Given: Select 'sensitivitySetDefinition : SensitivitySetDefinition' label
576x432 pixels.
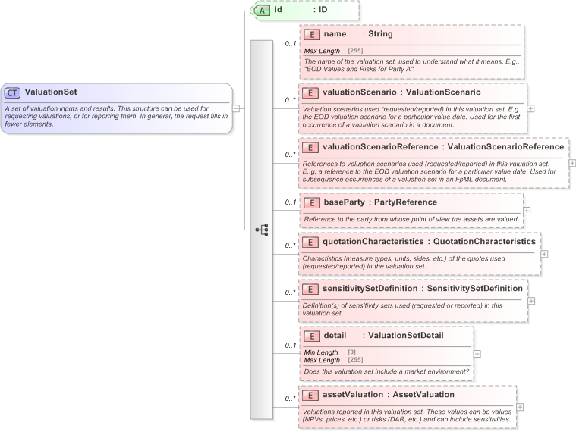Looking at the screenshot, I should coord(423,288).
